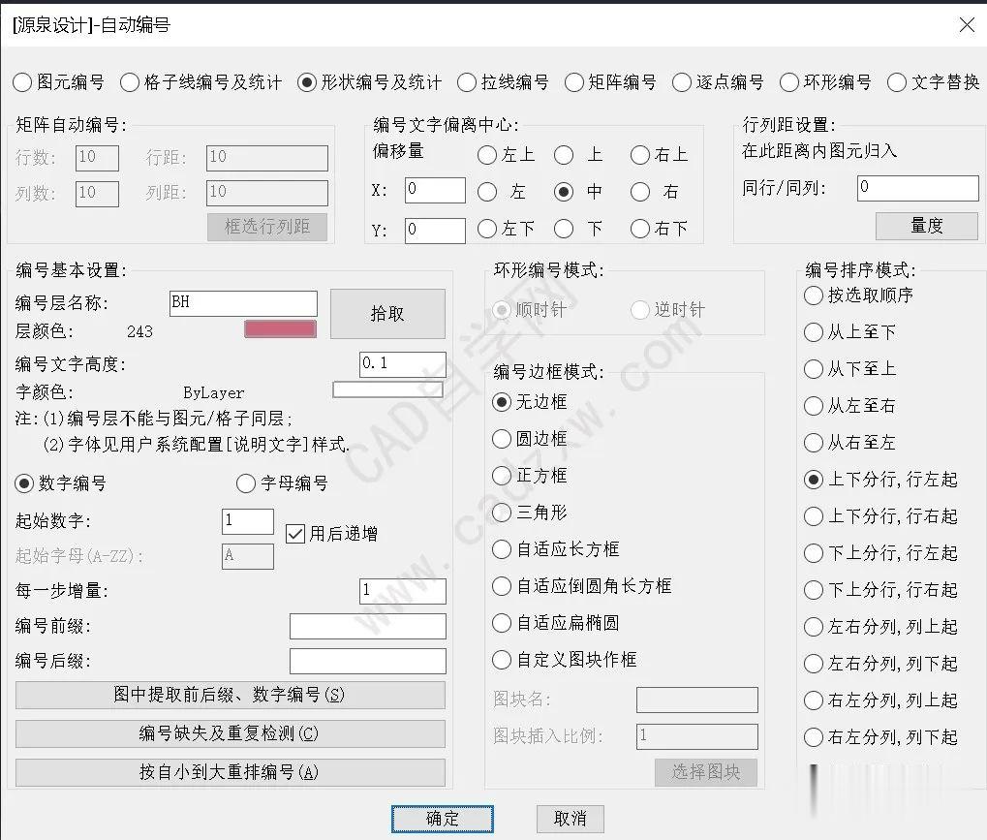
Task: Select 字母编号 instead of numeric numbering
Action: (246, 483)
